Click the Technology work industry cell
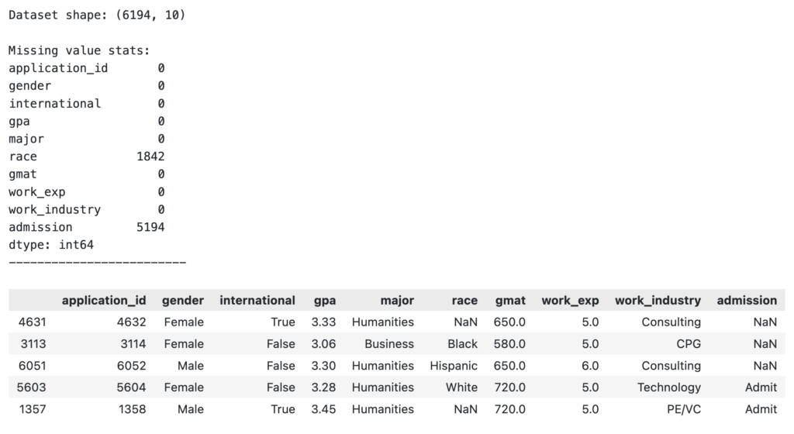794x434 pixels. 668,387
